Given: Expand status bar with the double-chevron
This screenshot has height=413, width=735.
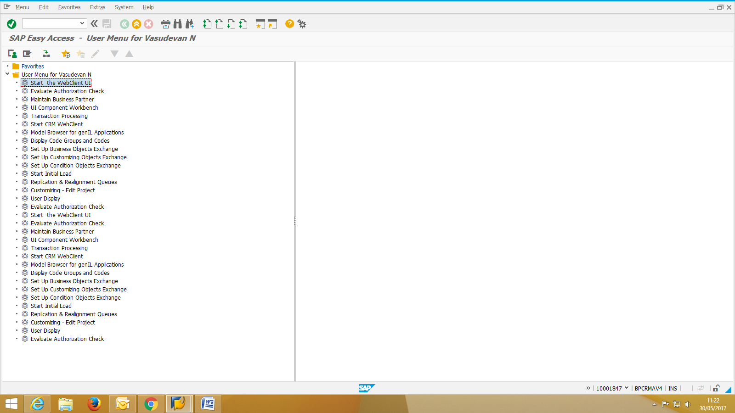Looking at the screenshot, I should 588,388.
